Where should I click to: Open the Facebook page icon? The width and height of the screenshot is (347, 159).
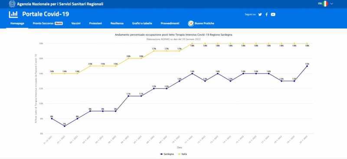[266, 14]
